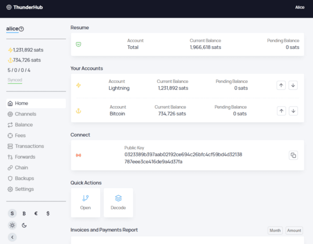The height and width of the screenshot is (244, 313).
Task: Click the 5 / 0 / 0 / 4 channel count
Action: pyautogui.click(x=19, y=70)
